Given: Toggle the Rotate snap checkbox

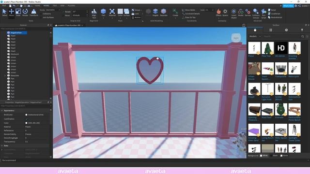Looking at the screenshot, I should (x=63, y=12).
